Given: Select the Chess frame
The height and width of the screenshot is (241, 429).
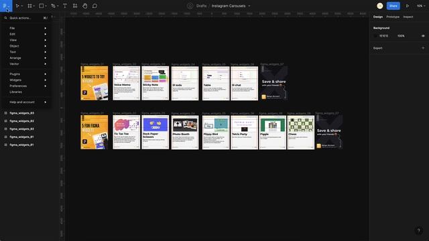Looking at the screenshot, I should (x=301, y=133).
